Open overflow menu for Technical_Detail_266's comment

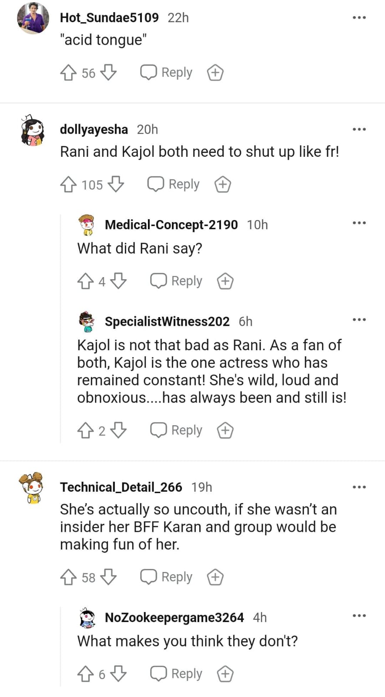tap(359, 487)
